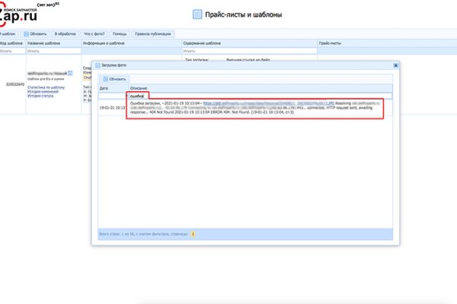This screenshot has width=457, height=304.
Task: Sort by the Дата column header in dialog
Action: [x=104, y=89]
